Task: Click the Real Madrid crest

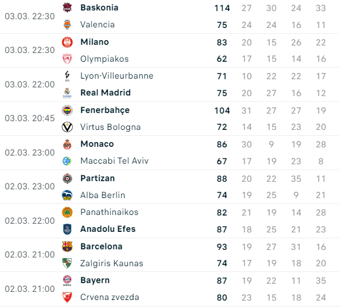Action: (x=67, y=93)
